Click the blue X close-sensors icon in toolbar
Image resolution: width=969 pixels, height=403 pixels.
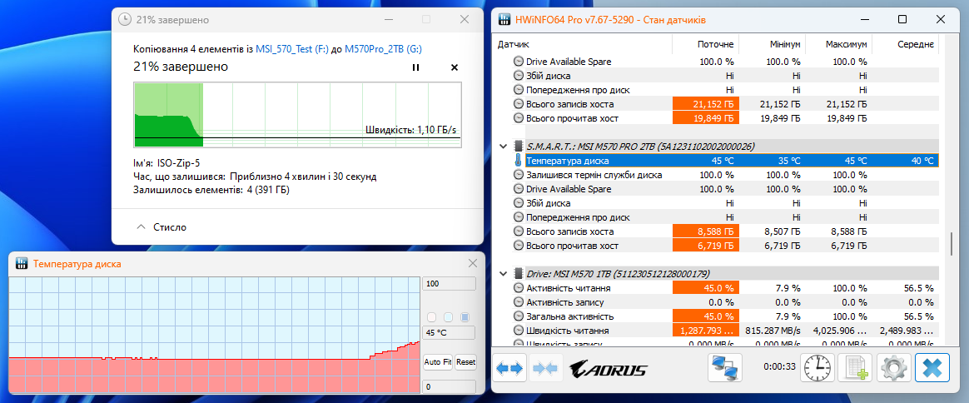click(932, 368)
